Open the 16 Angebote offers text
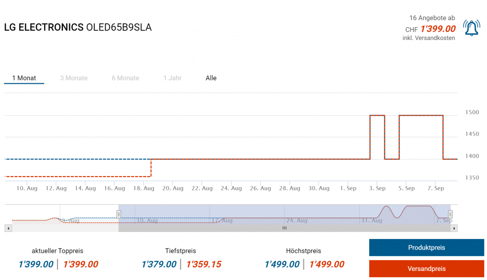This screenshot has width=487, height=280. coord(432,18)
